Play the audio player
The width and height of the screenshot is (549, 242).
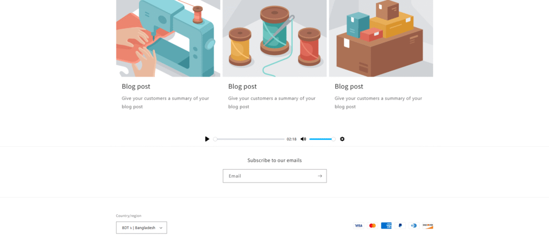[207, 139]
